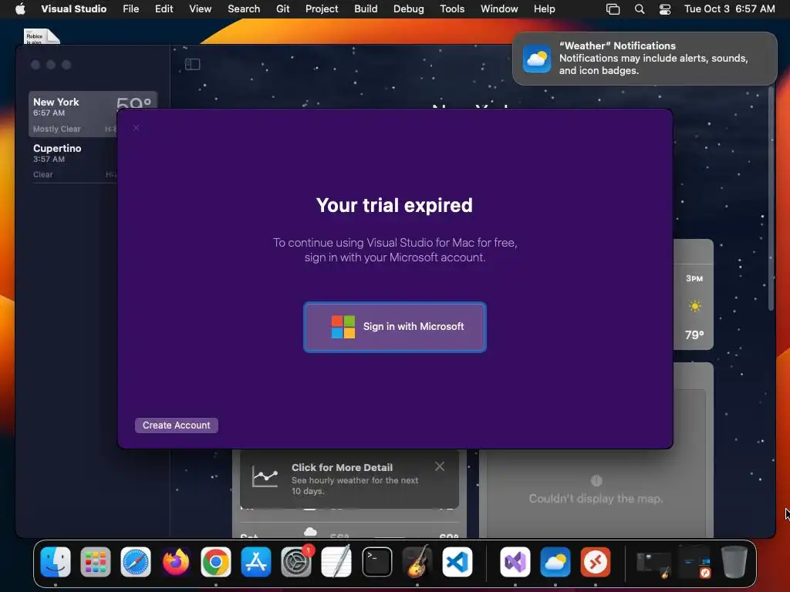The height and width of the screenshot is (592, 790).
Task: Open Stage Manager icon in menu bar
Action: pos(613,9)
